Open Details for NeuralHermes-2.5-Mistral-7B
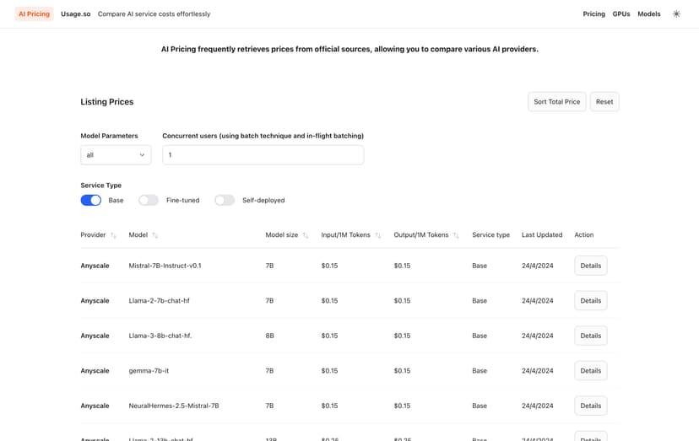The width and height of the screenshot is (699, 441). click(x=591, y=406)
